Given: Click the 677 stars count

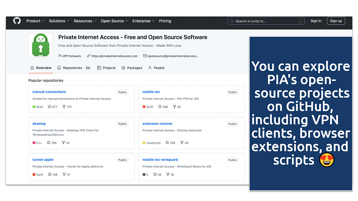Looking at the screenshot, I should coord(55,107).
